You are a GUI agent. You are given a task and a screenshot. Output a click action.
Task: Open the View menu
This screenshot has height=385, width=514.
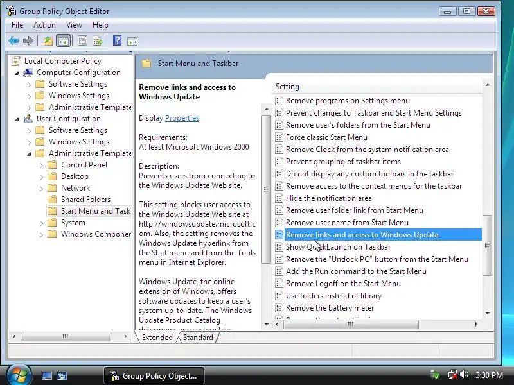pos(74,25)
